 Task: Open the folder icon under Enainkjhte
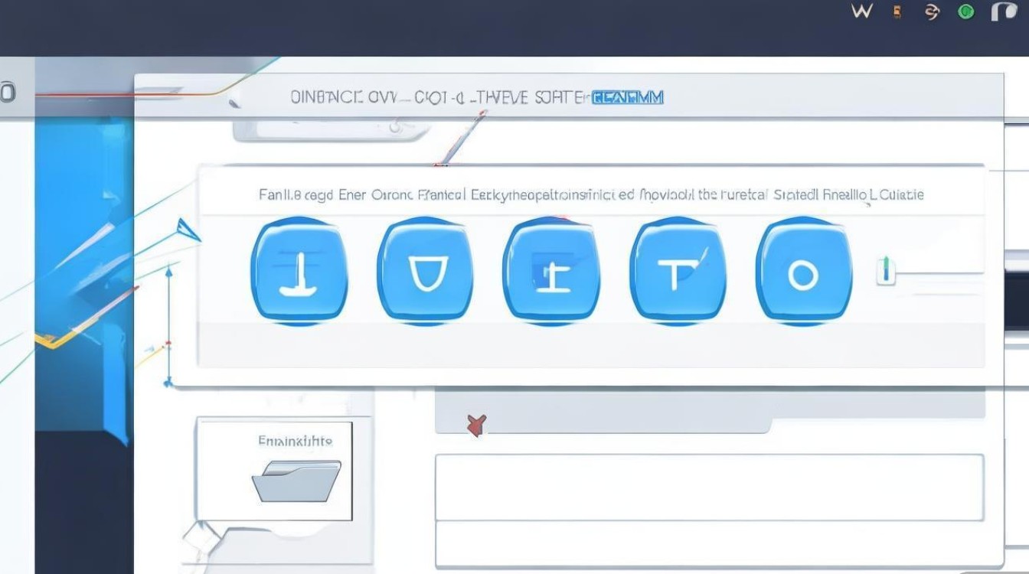(x=296, y=480)
